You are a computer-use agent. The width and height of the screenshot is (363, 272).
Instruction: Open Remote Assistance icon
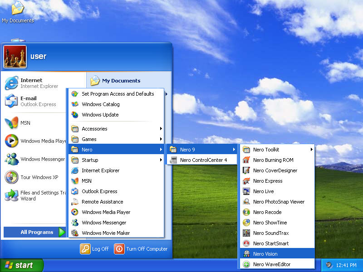pos(75,202)
